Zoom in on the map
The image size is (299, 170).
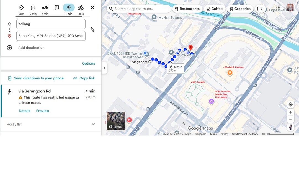click(291, 112)
